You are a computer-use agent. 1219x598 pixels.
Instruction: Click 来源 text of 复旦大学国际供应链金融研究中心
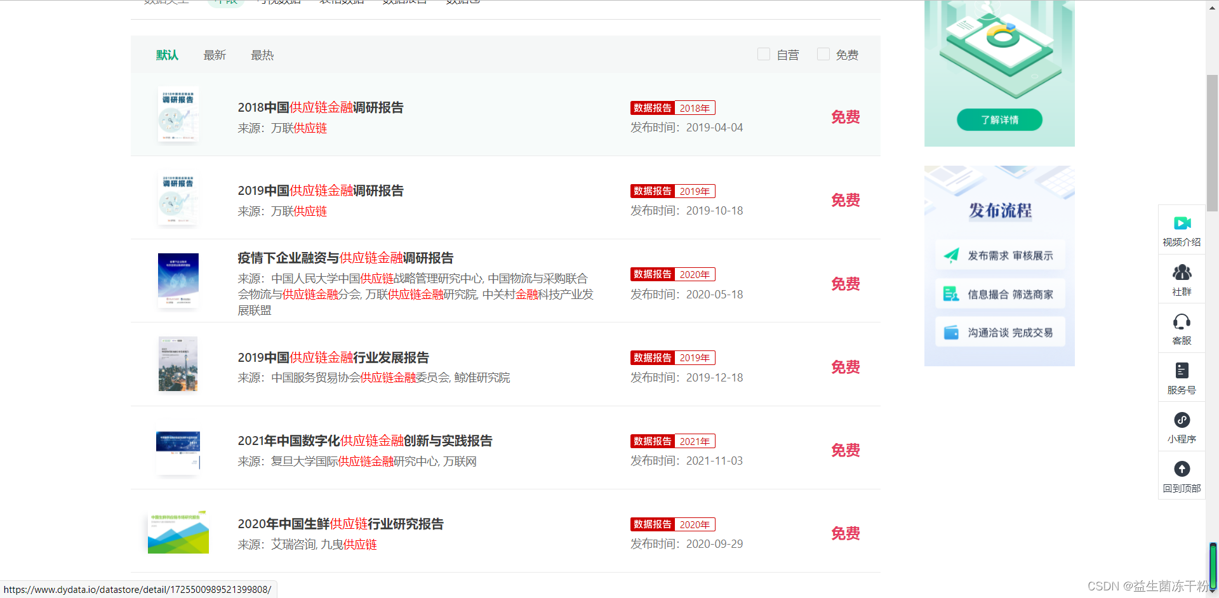[x=357, y=462]
